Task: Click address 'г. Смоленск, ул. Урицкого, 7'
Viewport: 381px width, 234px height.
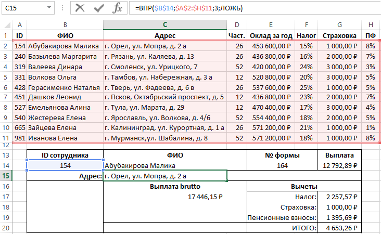Action: click(165, 67)
